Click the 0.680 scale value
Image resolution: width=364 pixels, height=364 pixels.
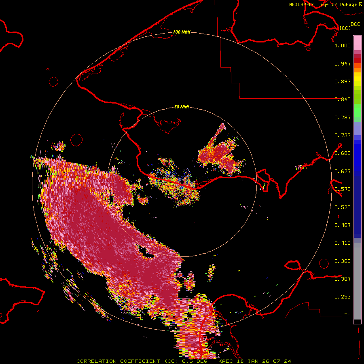343,153
